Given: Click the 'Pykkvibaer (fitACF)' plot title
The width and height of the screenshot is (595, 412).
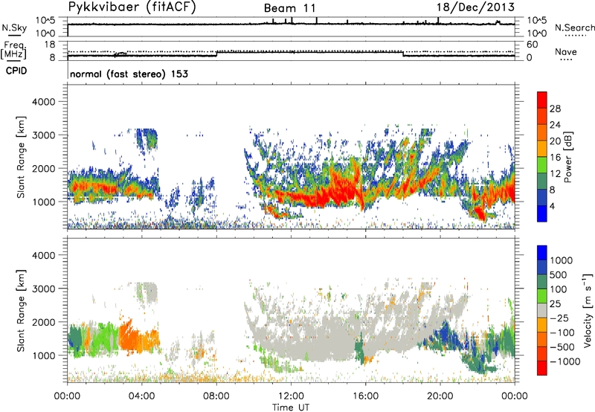Looking at the screenshot, I should click(132, 7).
